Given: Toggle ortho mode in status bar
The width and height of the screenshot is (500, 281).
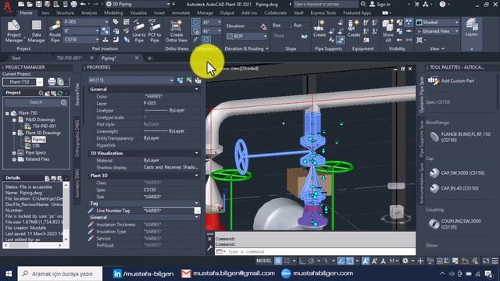Looking at the screenshot, I should 302,261.
